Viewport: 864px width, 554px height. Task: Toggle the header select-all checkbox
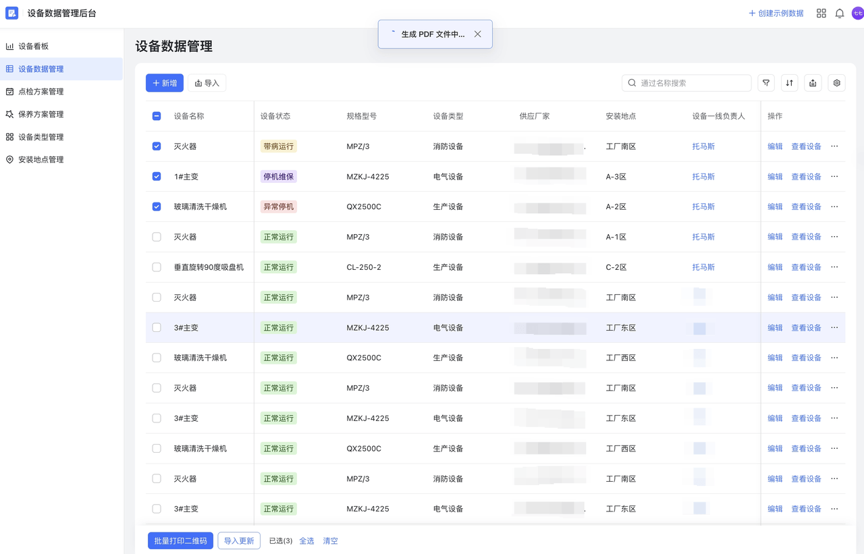[x=157, y=116]
